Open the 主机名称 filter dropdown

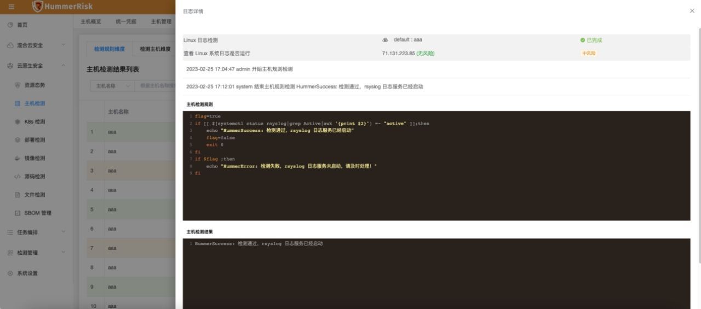click(x=112, y=86)
